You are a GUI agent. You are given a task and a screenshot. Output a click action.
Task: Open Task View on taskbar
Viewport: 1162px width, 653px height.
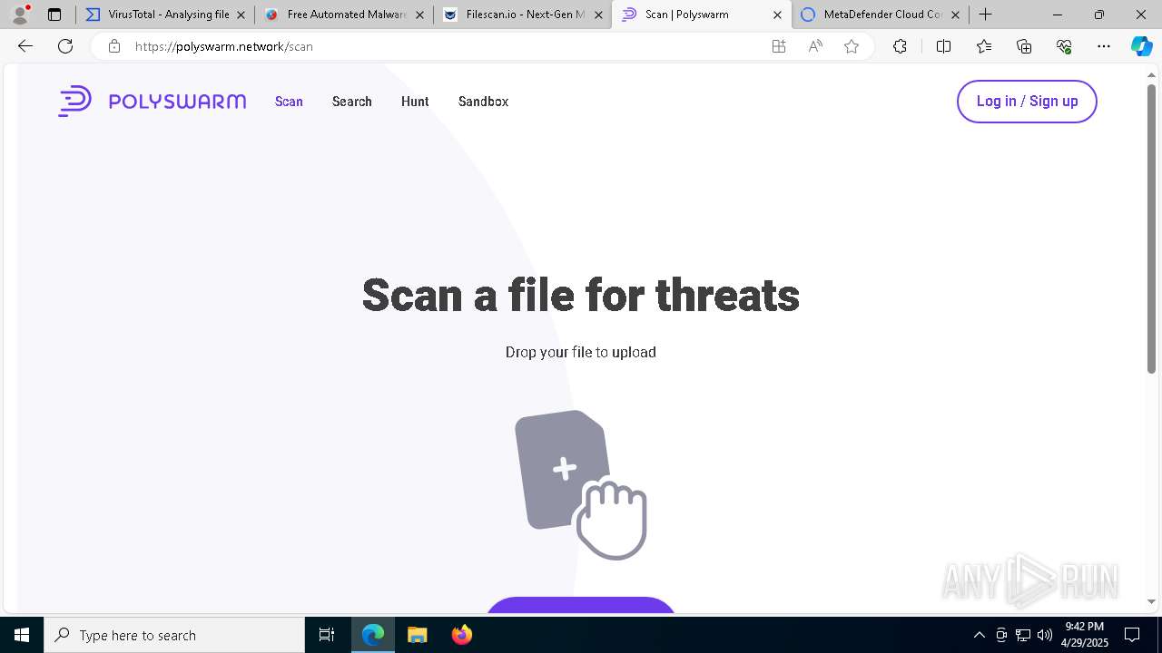pos(327,635)
